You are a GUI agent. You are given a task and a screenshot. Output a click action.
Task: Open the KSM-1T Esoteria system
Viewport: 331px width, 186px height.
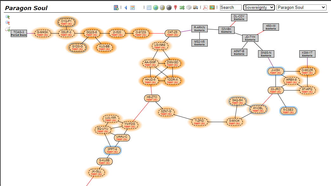pos(307,54)
